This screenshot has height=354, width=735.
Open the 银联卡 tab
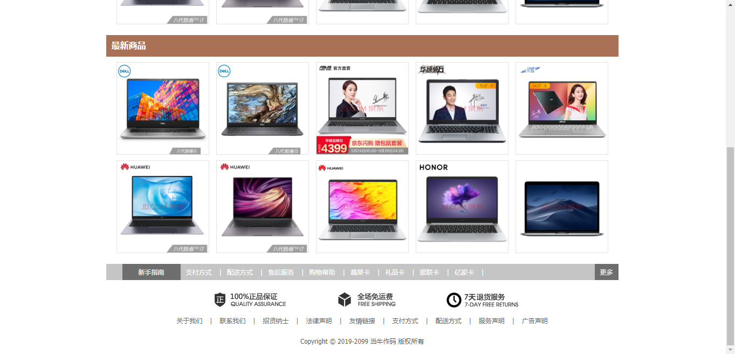click(429, 273)
